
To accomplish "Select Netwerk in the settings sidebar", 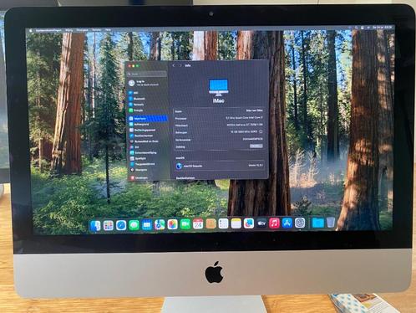I will tap(147, 105).
